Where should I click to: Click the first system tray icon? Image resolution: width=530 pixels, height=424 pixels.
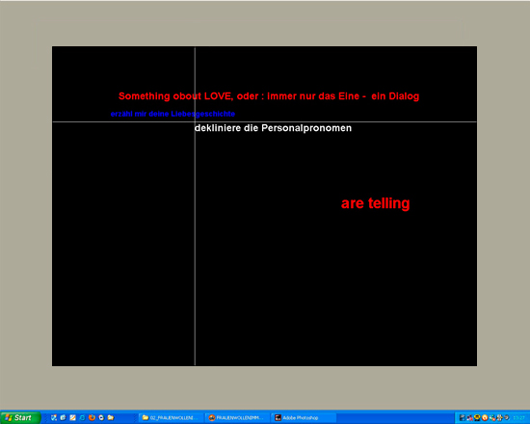(x=462, y=417)
